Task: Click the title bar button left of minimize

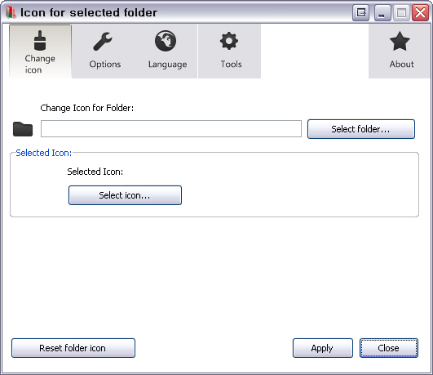Action: point(361,12)
